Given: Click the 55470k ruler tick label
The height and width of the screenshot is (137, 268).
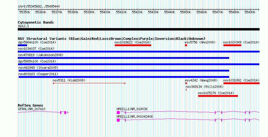Looking at the screenshot, I should 218,12.
